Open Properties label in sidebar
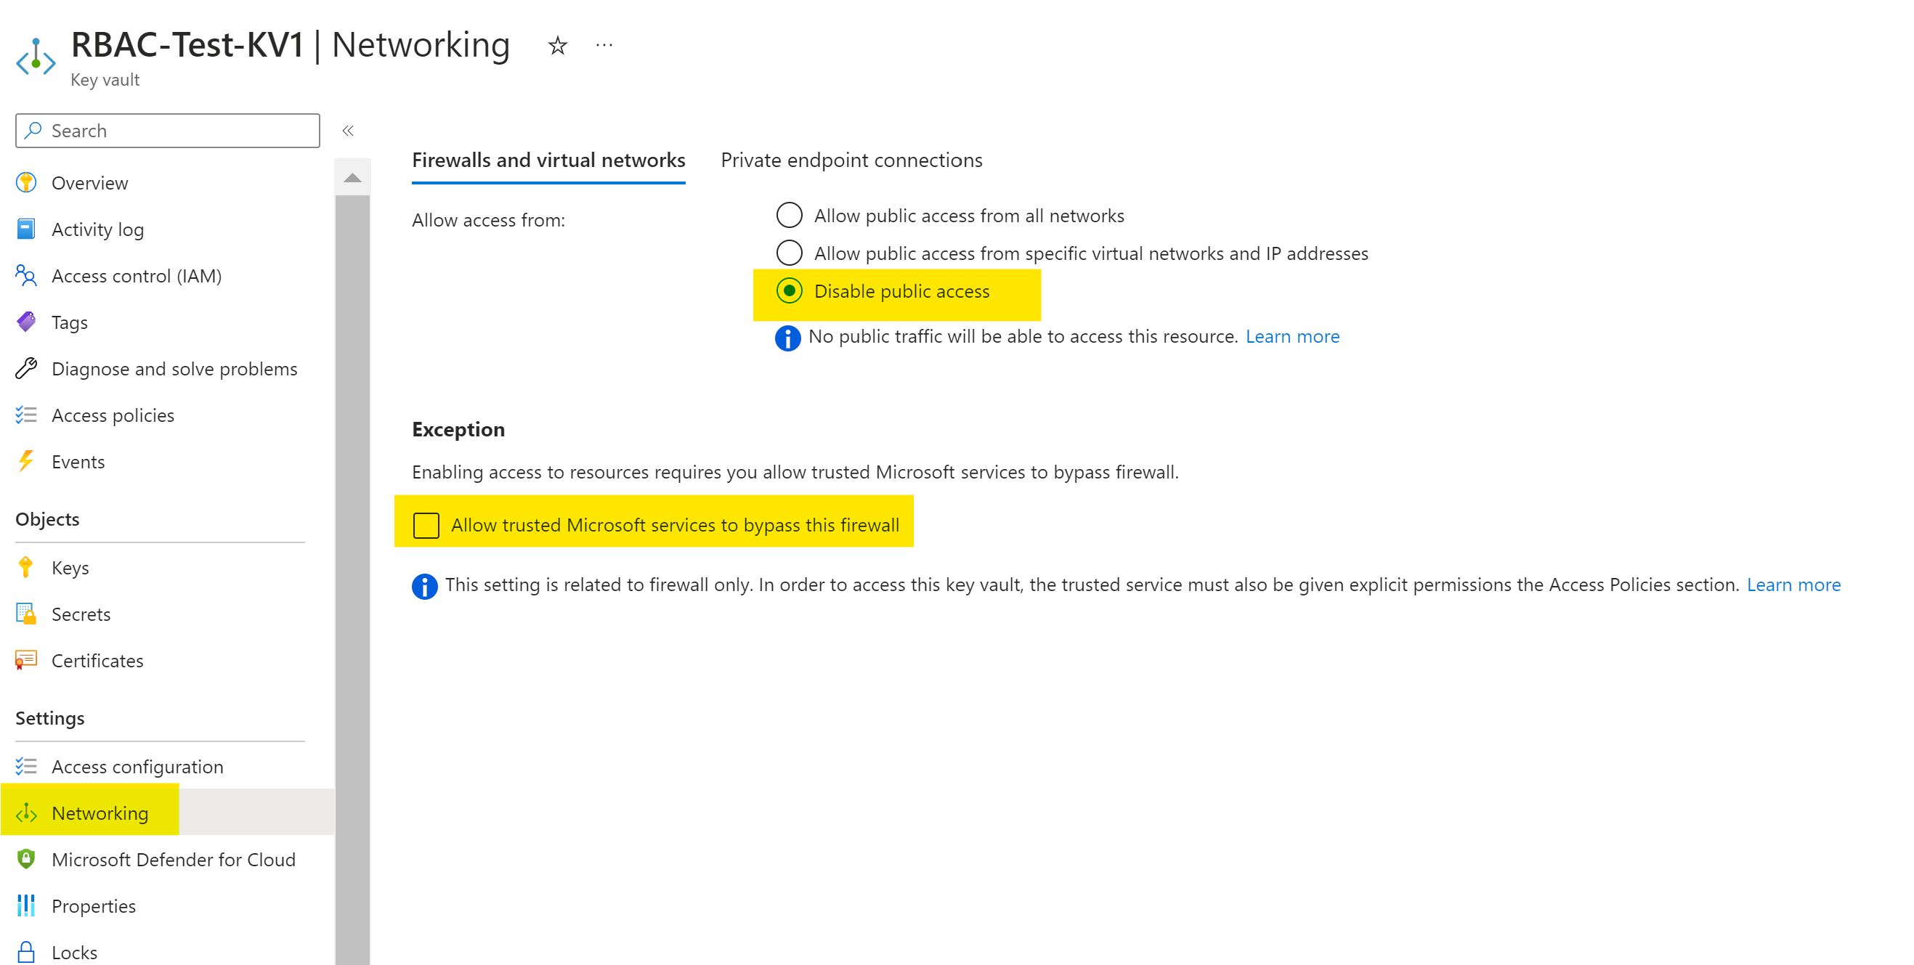1914x965 pixels. point(94,905)
